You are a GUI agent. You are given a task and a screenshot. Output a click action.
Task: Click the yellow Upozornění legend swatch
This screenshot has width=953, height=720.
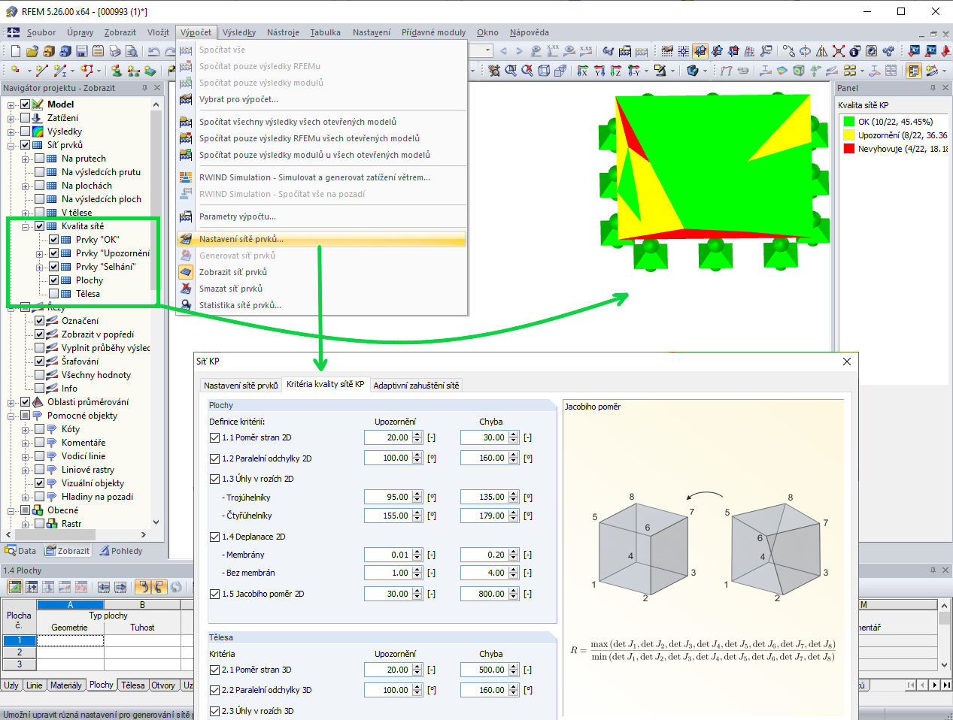coord(849,135)
